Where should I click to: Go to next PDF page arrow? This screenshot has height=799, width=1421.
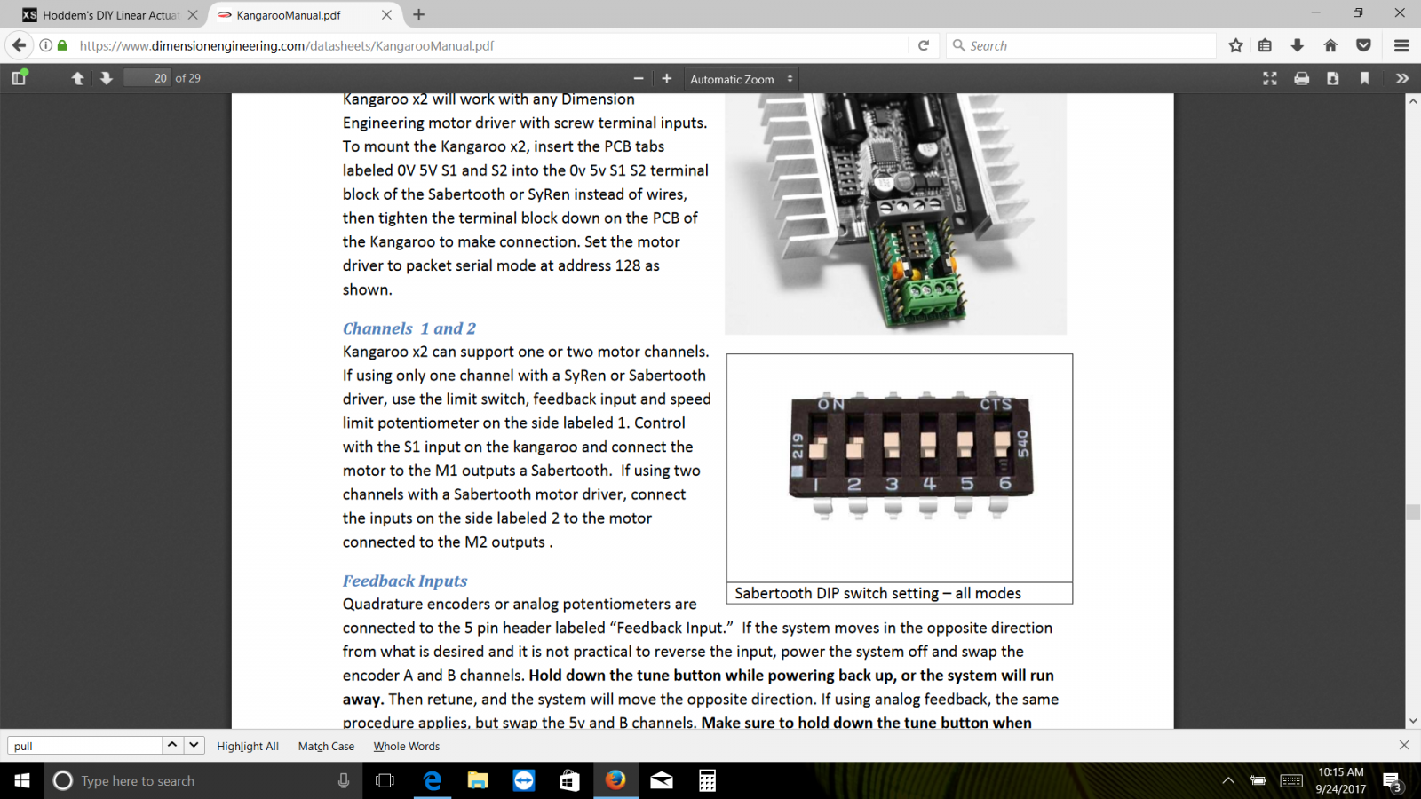(107, 78)
